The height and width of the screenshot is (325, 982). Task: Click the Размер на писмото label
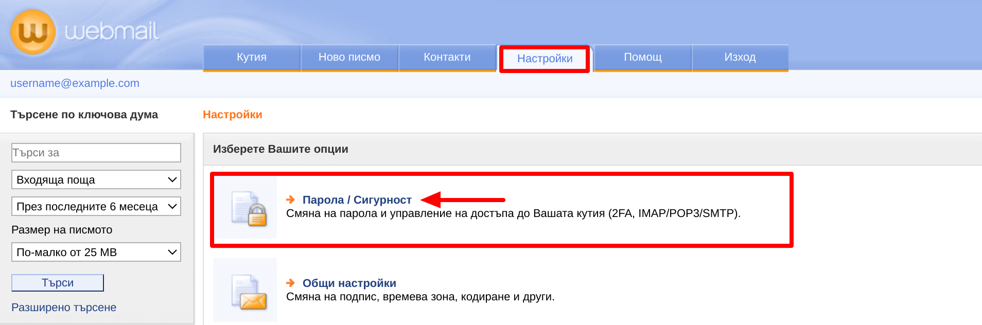[x=62, y=230]
